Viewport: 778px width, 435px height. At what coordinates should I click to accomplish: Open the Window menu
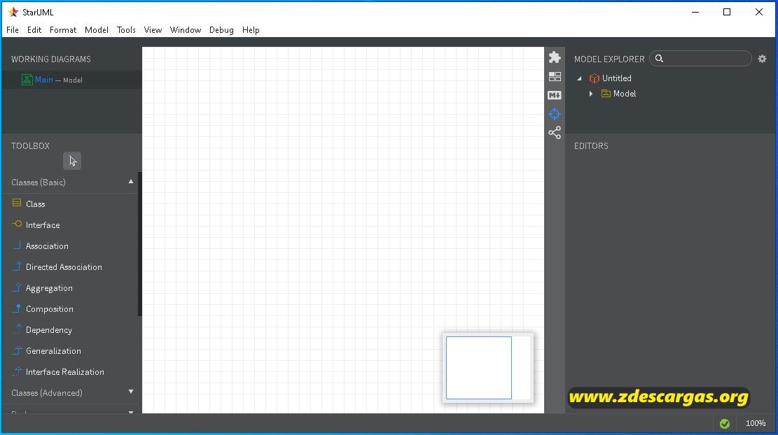pos(185,30)
